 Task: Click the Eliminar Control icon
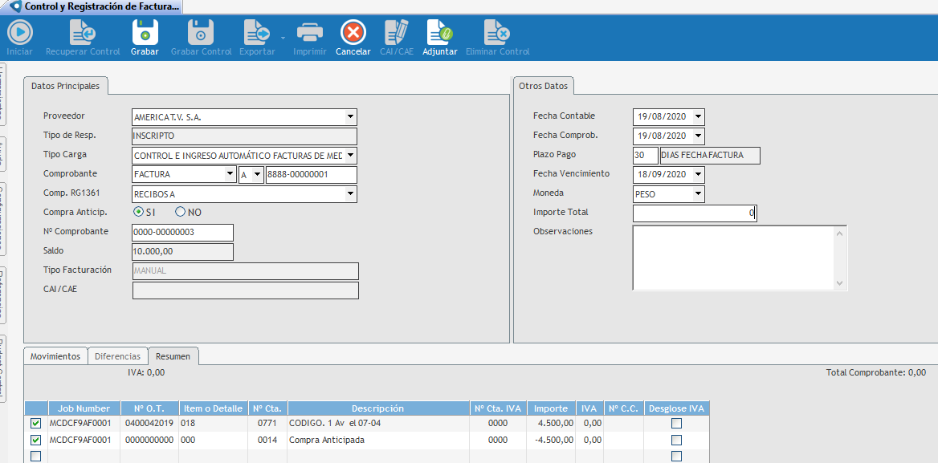(497, 33)
